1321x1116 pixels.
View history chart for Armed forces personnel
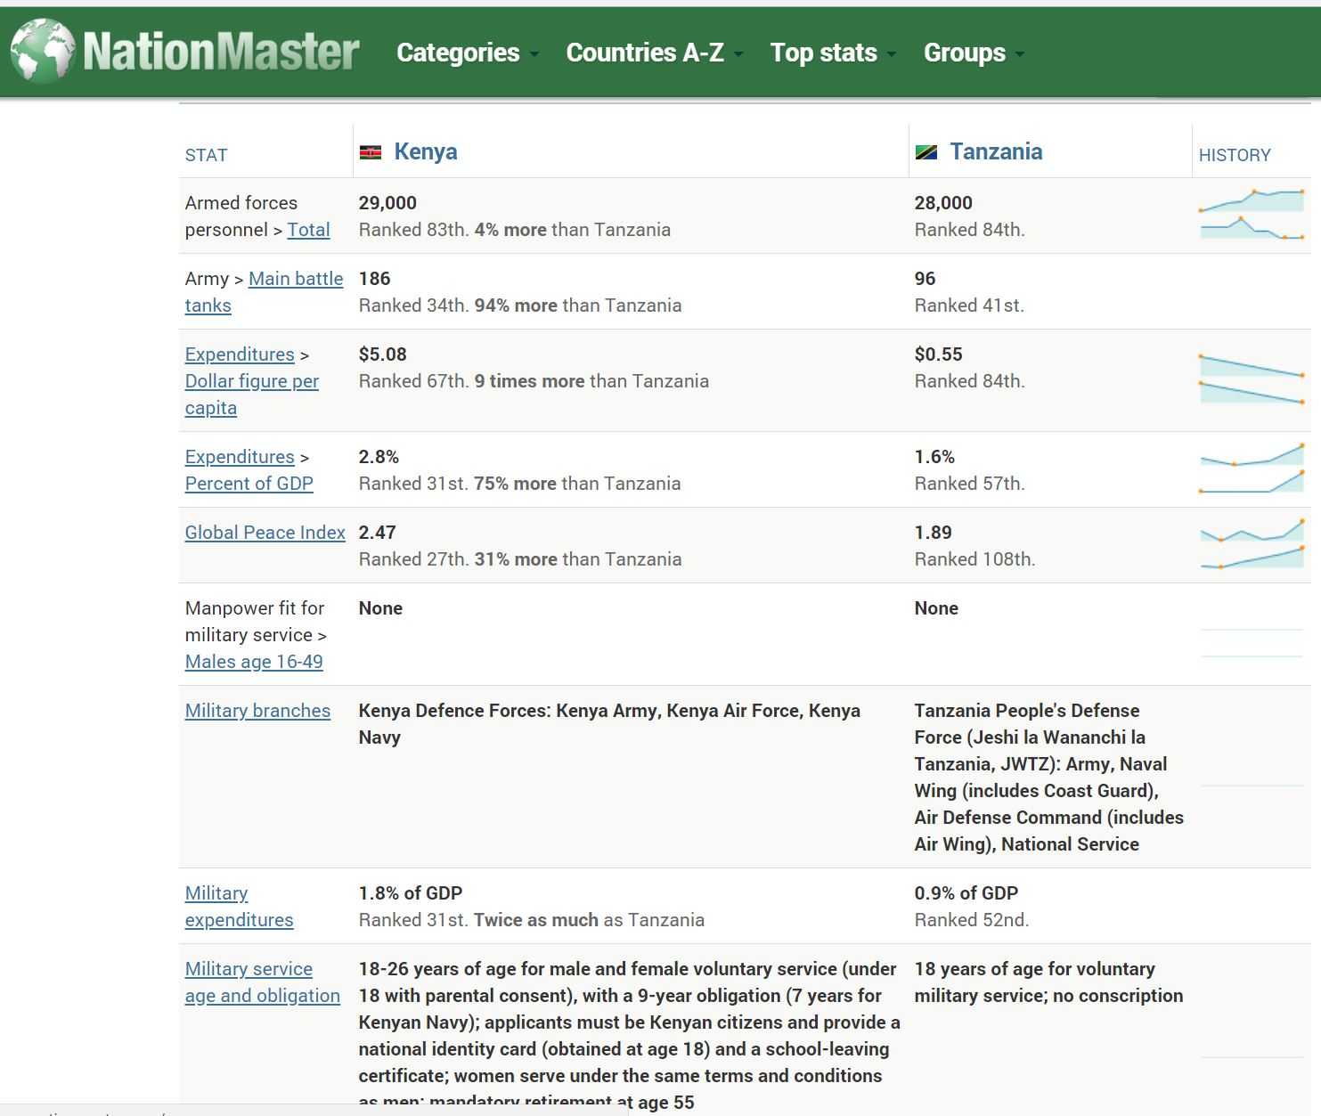(1252, 215)
